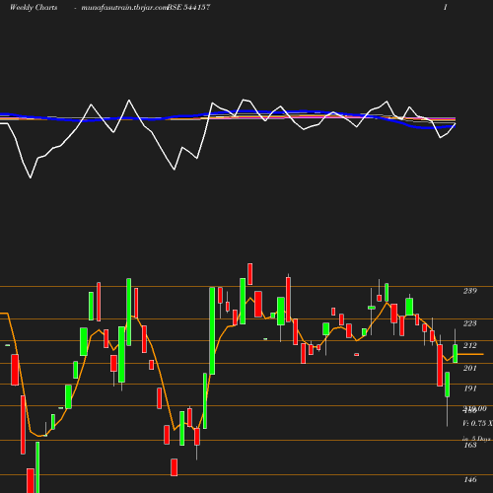
Task: Select the 212 price level label
Action: [470, 345]
